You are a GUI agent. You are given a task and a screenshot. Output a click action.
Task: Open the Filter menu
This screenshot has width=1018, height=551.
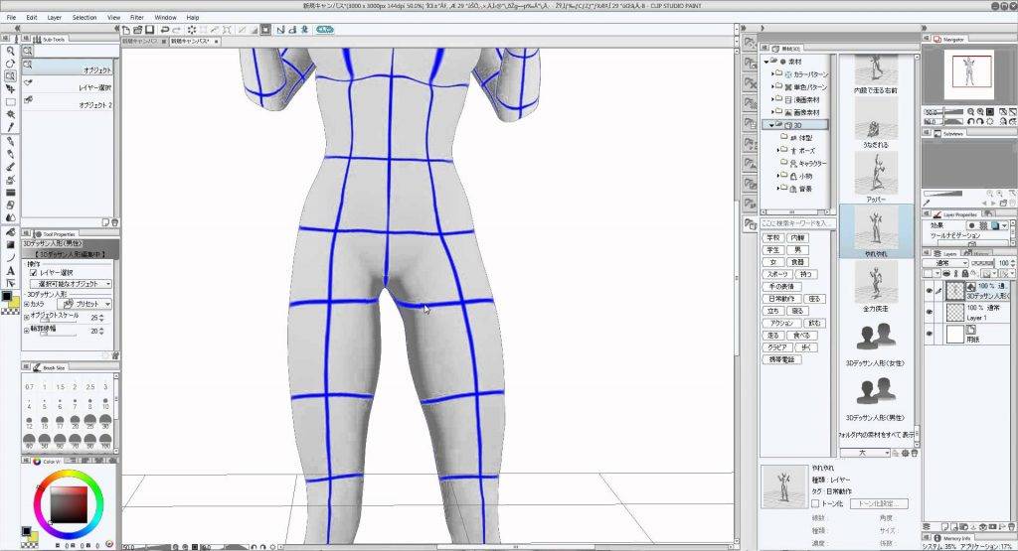pyautogui.click(x=137, y=18)
